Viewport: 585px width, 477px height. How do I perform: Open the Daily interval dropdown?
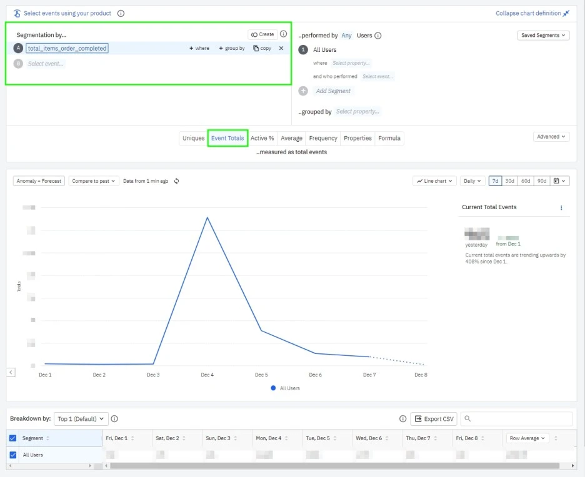472,180
